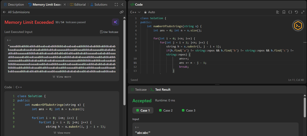Open the floating orange terminal hexagon icon
307x136 pixels.
click(x=298, y=25)
